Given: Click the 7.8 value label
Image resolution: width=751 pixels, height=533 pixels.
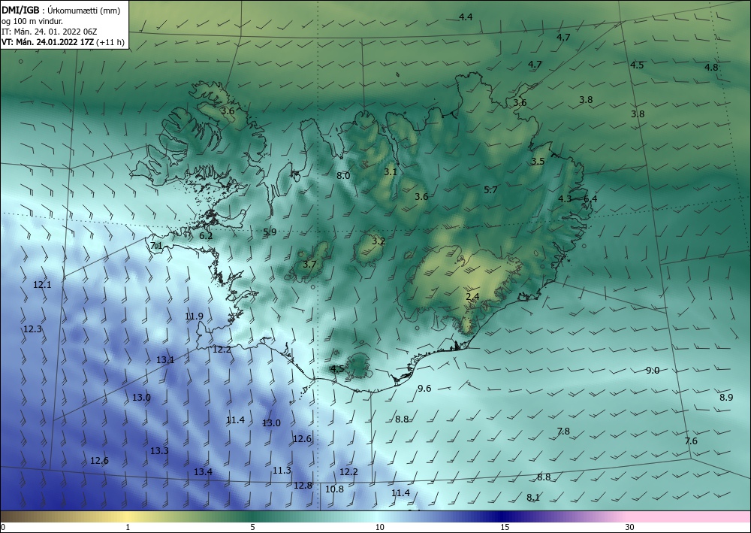Looking at the screenshot, I should pyautogui.click(x=563, y=432).
